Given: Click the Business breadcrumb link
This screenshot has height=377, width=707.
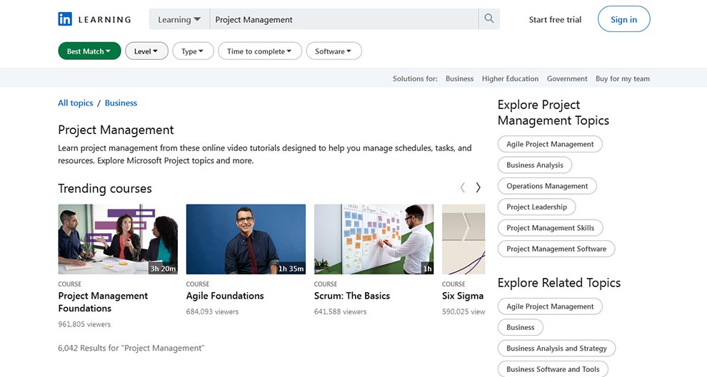Looking at the screenshot, I should (x=121, y=103).
